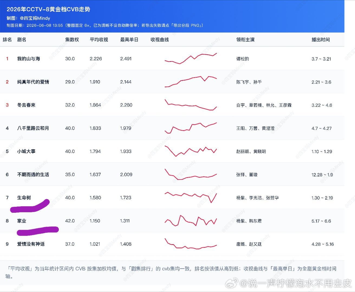Open the ratings sparkline for 不期而遇的生活
This screenshot has width=355, height=292.
click(191, 174)
